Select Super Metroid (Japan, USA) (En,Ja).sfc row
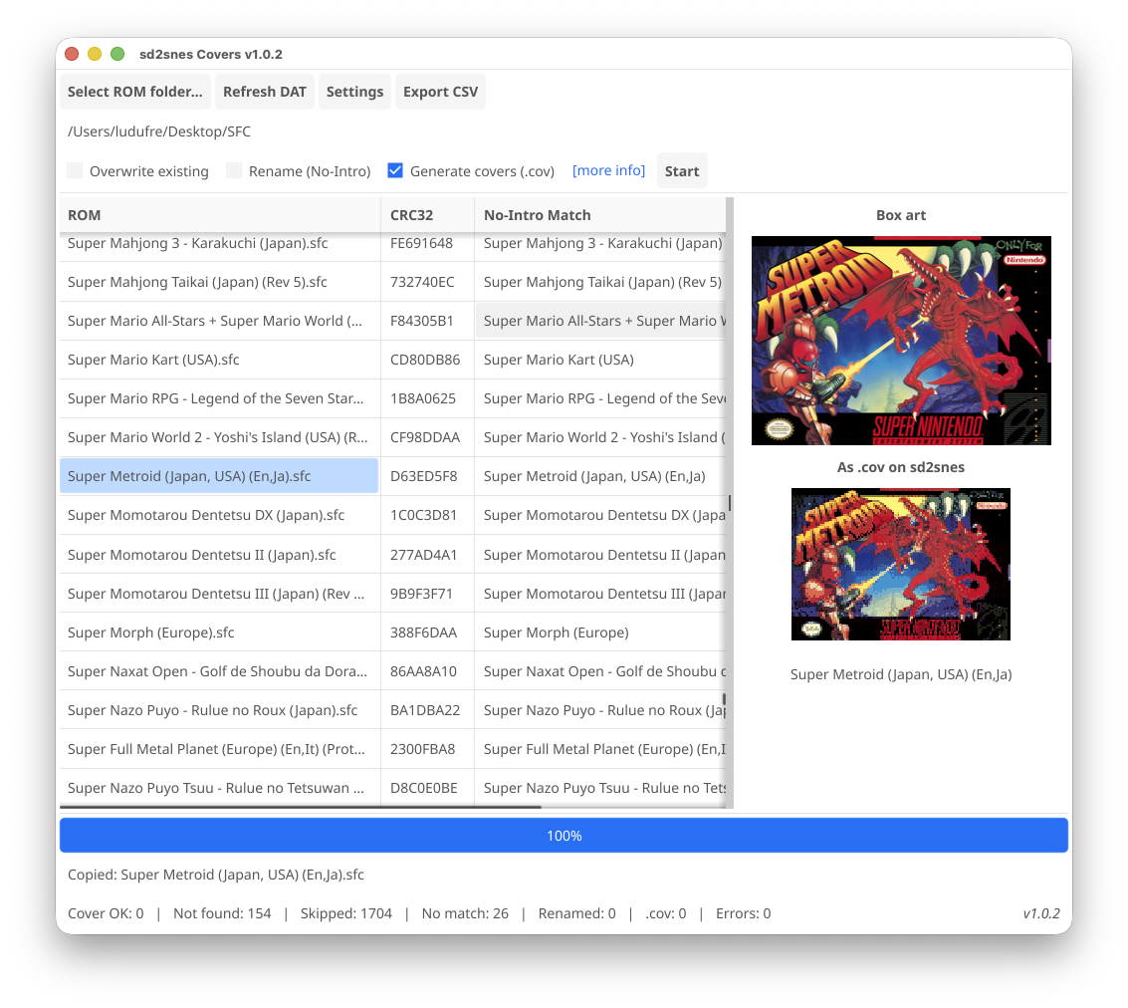 point(219,476)
